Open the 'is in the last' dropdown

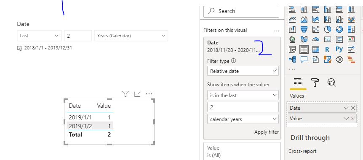pyautogui.click(x=243, y=95)
